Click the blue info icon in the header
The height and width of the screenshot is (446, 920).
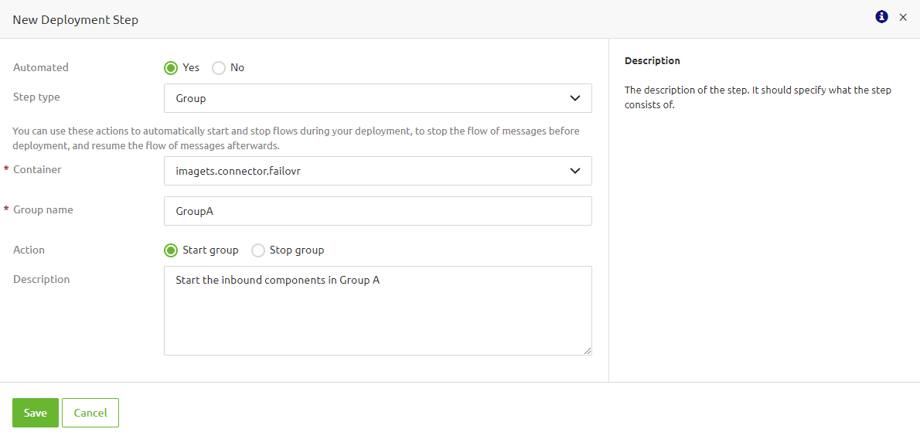(x=881, y=16)
